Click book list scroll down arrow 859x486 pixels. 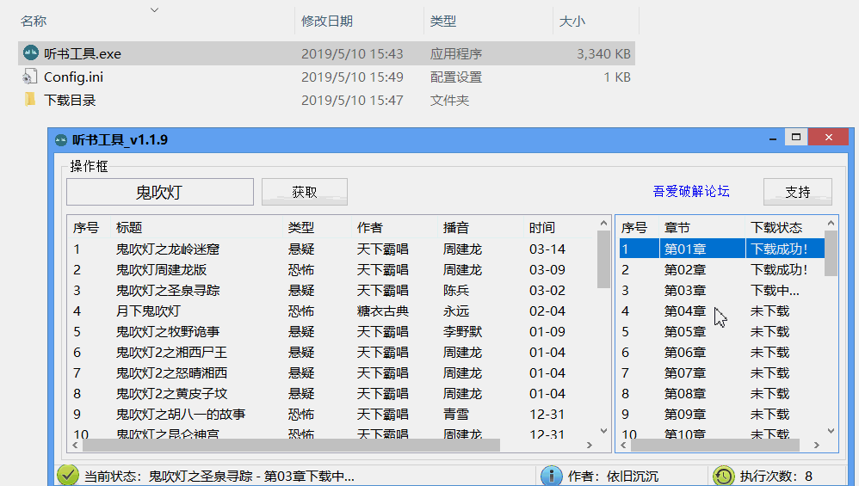pos(603,431)
